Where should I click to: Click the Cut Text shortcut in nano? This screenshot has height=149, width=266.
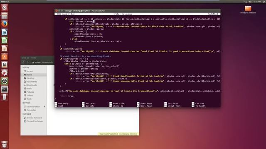point(171,103)
